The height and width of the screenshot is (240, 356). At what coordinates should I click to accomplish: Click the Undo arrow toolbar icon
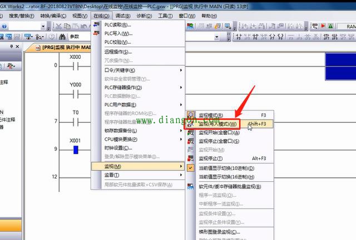coord(83,27)
